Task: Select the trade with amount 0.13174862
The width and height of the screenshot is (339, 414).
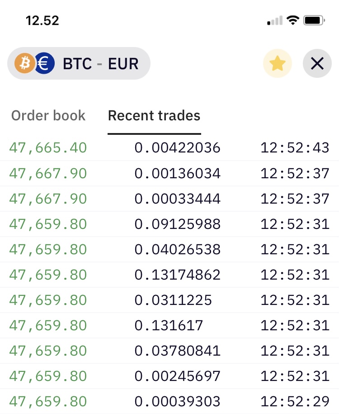Action: pos(169,275)
